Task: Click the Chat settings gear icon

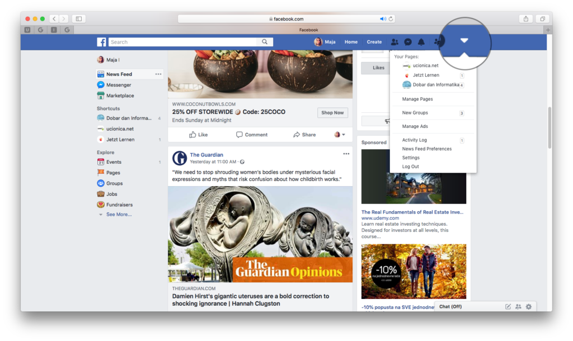Action: [529, 306]
